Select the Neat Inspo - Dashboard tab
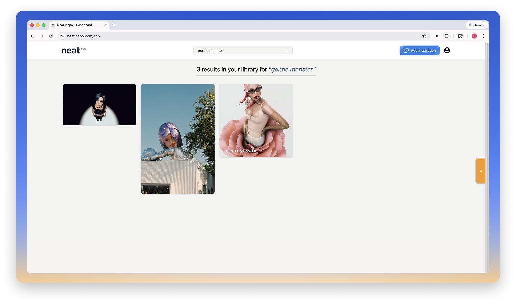This screenshot has height=304, width=516. point(79,25)
